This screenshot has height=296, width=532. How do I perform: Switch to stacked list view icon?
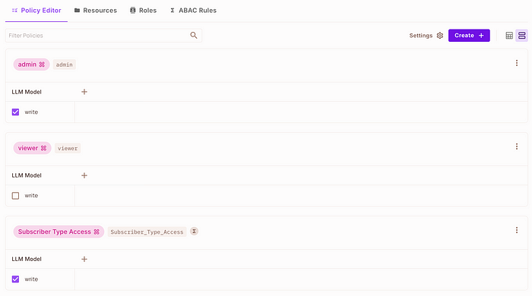(x=522, y=36)
